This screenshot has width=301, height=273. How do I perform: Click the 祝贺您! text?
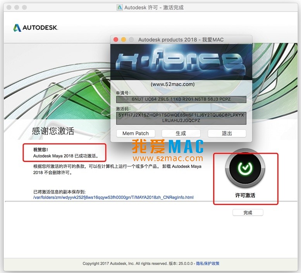pyautogui.click(x=41, y=149)
